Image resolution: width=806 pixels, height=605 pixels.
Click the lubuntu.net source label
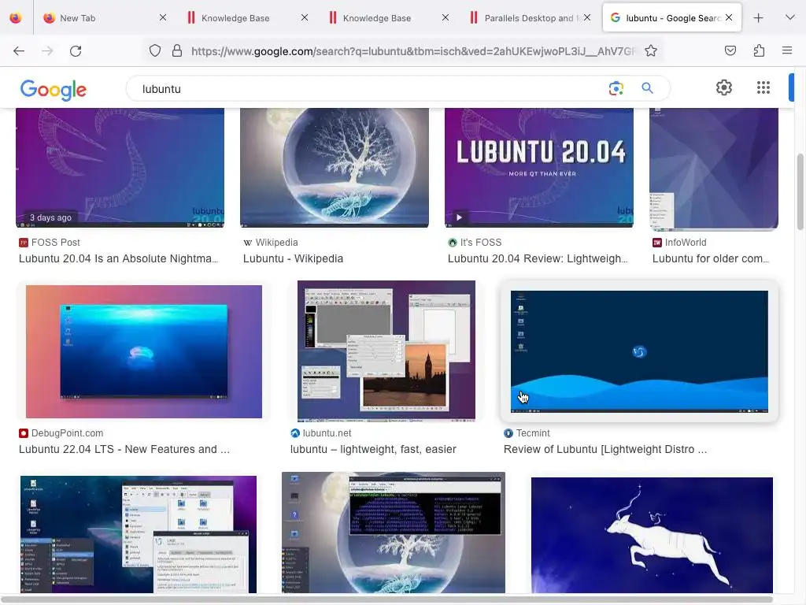tap(327, 433)
